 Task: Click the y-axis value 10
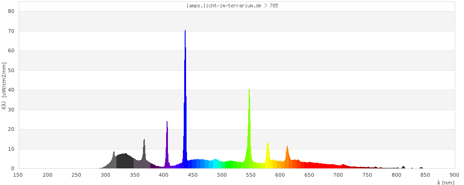[x=12, y=149]
